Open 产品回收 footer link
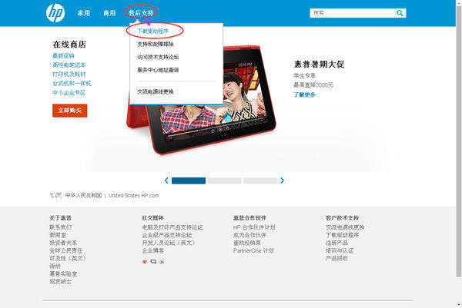The width and height of the screenshot is (462, 308). (x=336, y=258)
